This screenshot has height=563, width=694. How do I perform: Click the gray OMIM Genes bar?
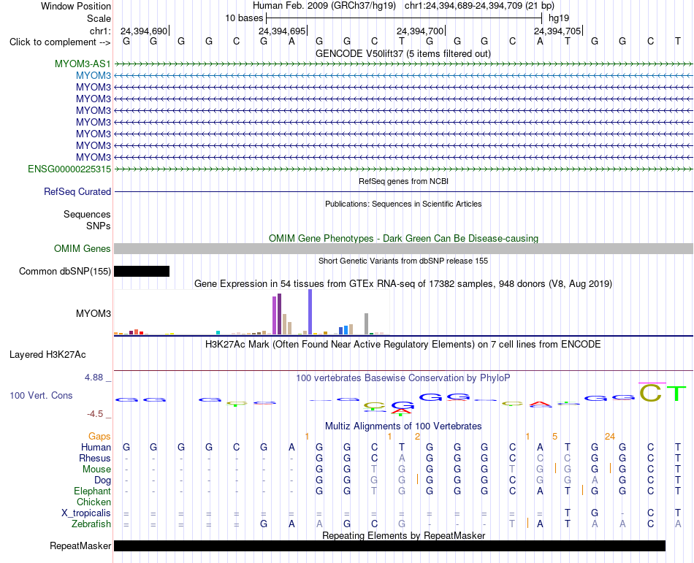(403, 248)
